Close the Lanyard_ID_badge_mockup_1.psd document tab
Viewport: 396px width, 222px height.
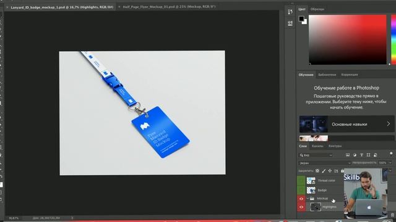(x=7, y=7)
